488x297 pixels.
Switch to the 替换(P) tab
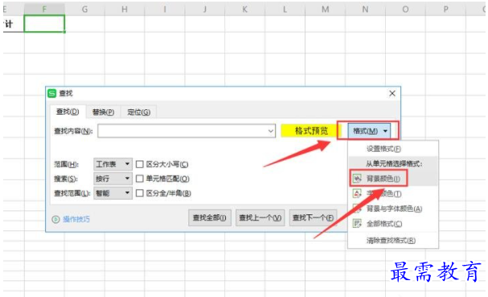pos(104,112)
